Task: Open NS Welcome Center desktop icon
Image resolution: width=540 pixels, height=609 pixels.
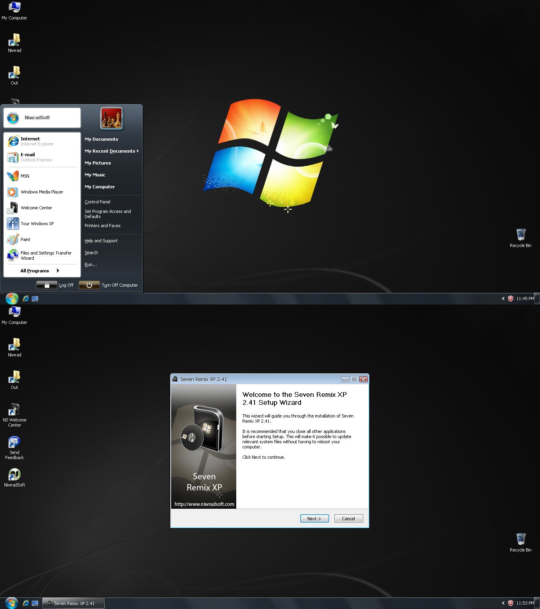Action: click(x=14, y=415)
